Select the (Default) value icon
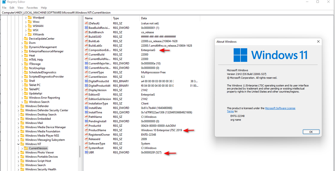 tap(87, 23)
